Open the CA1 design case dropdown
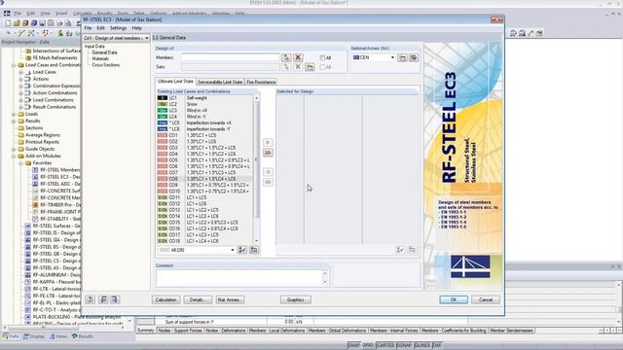 pos(147,38)
